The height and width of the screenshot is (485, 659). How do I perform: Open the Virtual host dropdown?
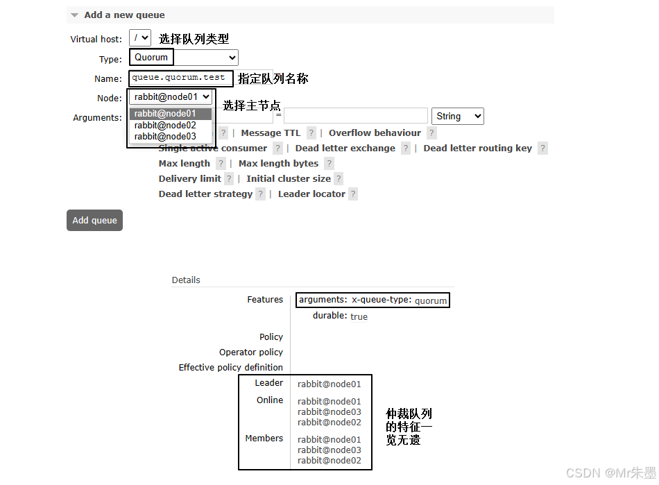[140, 38]
